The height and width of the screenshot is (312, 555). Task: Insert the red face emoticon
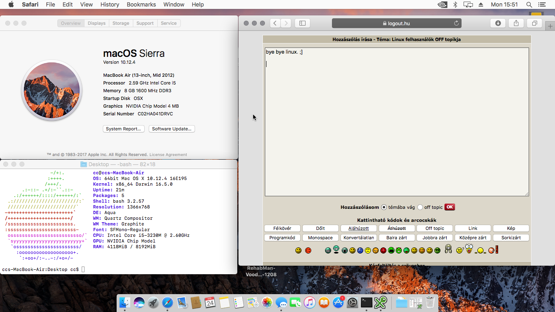pos(308,250)
